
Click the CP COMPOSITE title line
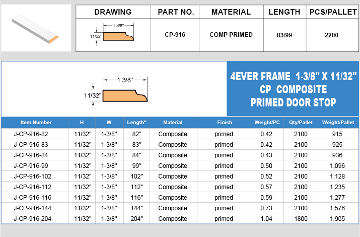point(293,89)
